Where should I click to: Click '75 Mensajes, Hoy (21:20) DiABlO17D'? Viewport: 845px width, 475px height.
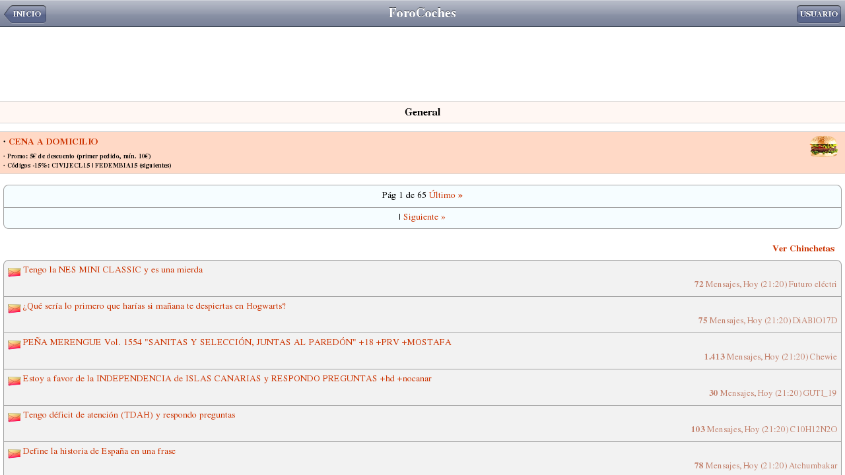[768, 321]
